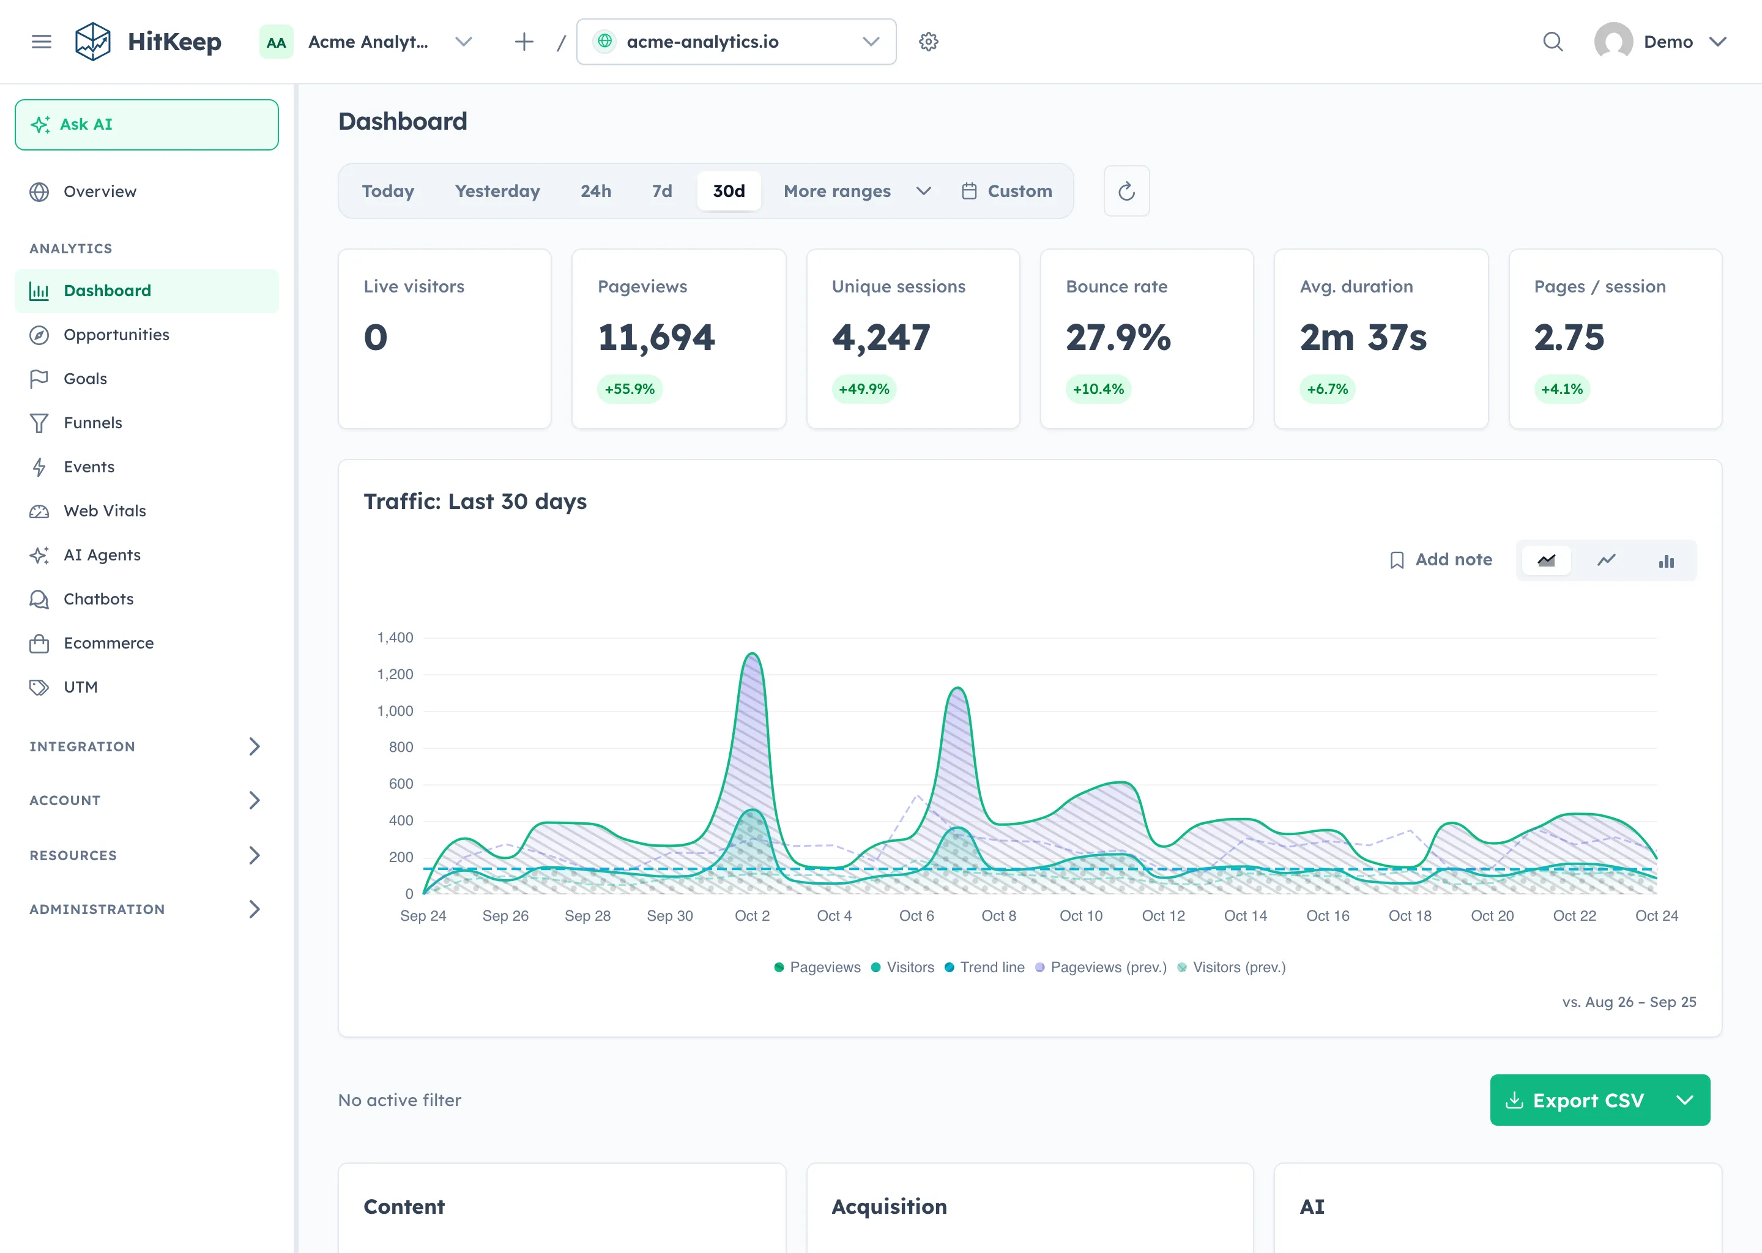Click the plus icon to add a site
The image size is (1762, 1253).
click(x=524, y=42)
